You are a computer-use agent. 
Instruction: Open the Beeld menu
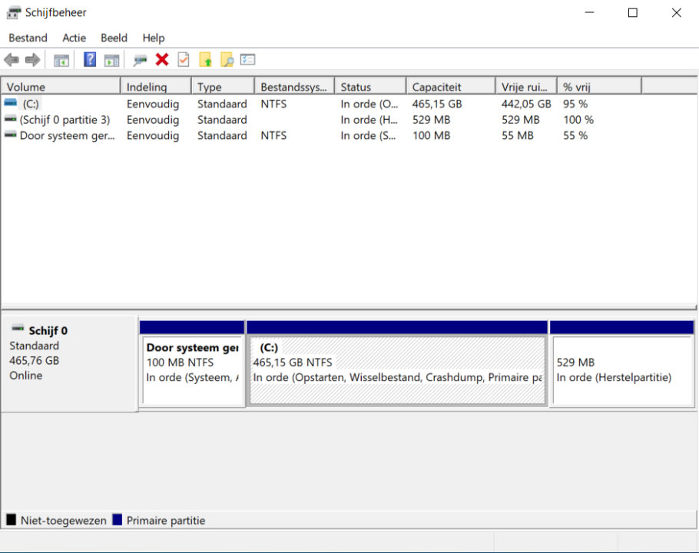114,38
